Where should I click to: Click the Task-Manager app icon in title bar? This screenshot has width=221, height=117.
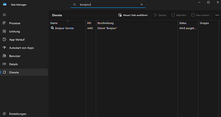click(5, 4)
